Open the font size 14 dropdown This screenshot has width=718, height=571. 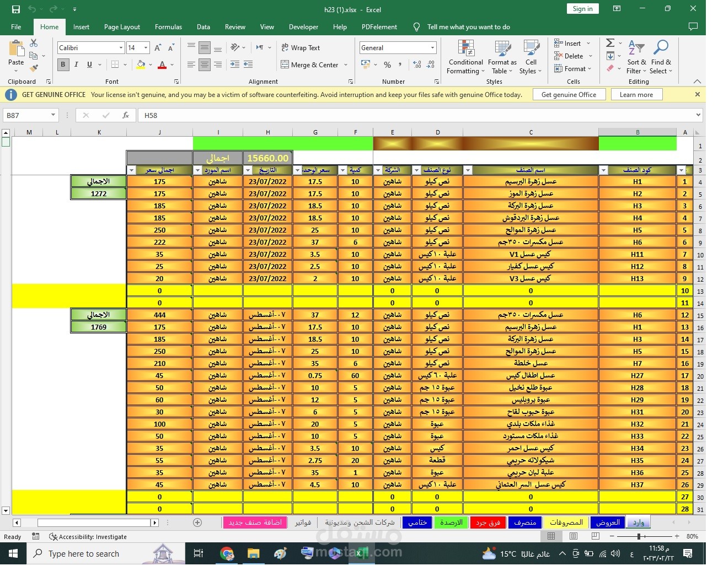tap(146, 48)
